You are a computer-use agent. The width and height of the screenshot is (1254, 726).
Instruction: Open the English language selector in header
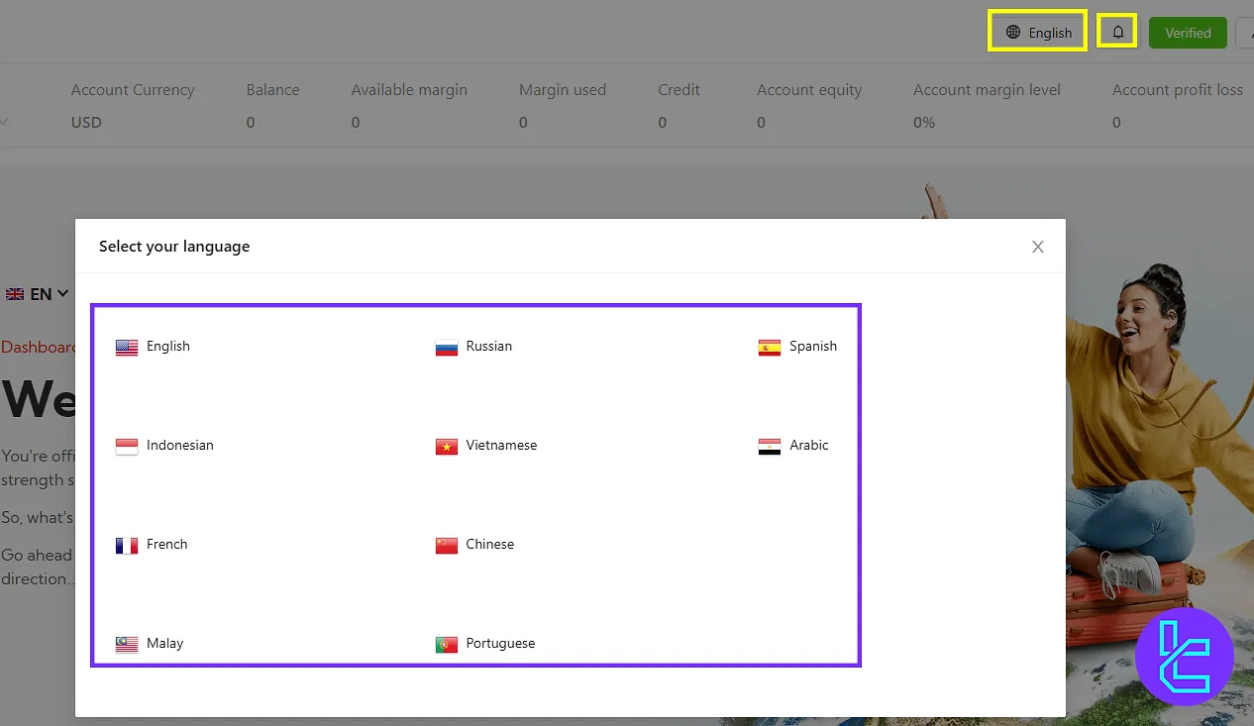click(x=1038, y=33)
